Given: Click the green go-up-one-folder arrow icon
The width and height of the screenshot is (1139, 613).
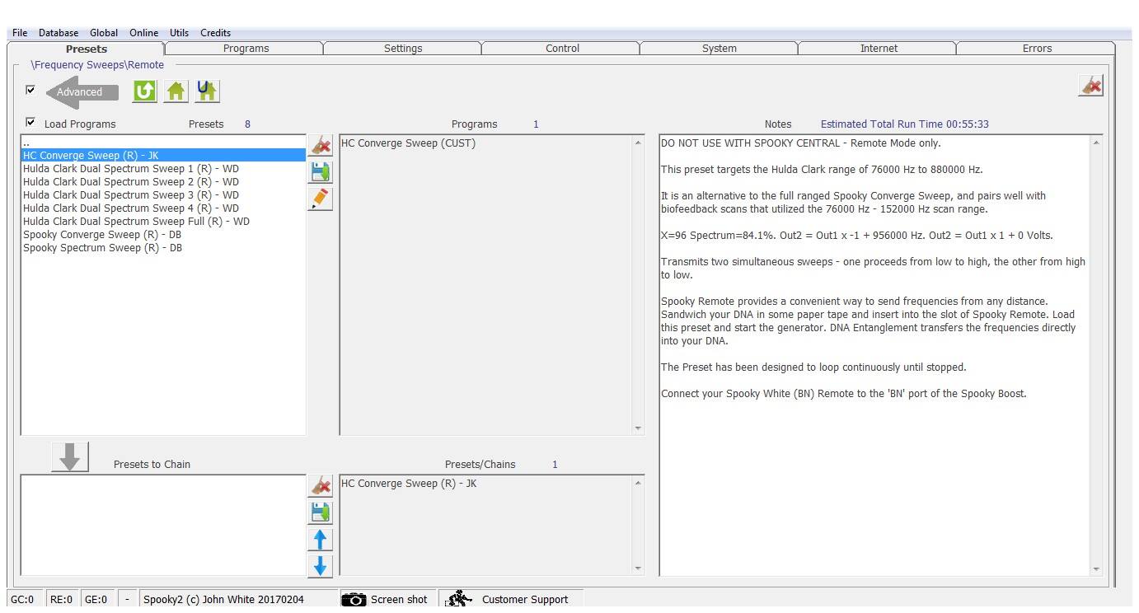Looking at the screenshot, I should [144, 91].
